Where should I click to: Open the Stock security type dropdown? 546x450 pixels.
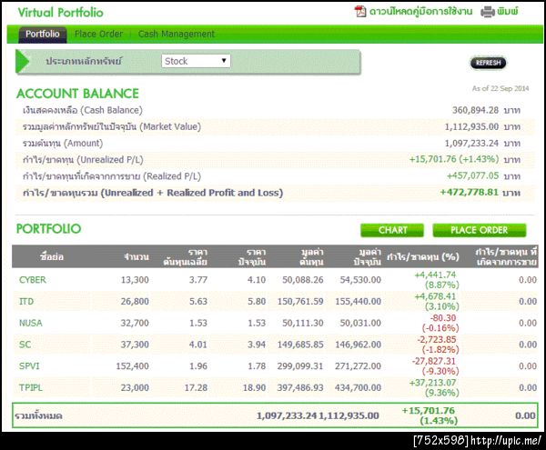196,61
